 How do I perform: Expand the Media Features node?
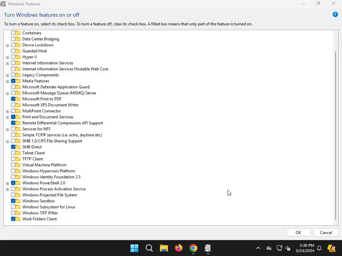point(7,81)
